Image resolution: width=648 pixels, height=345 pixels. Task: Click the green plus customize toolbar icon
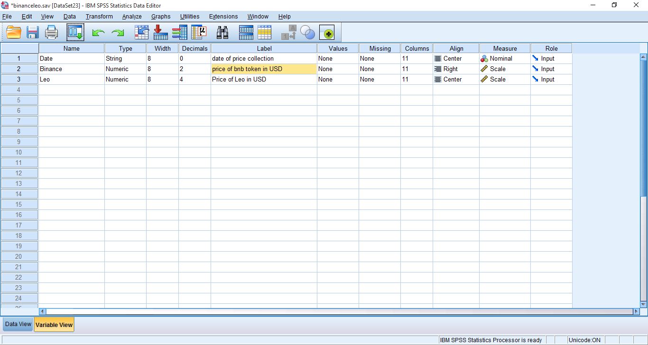point(327,33)
